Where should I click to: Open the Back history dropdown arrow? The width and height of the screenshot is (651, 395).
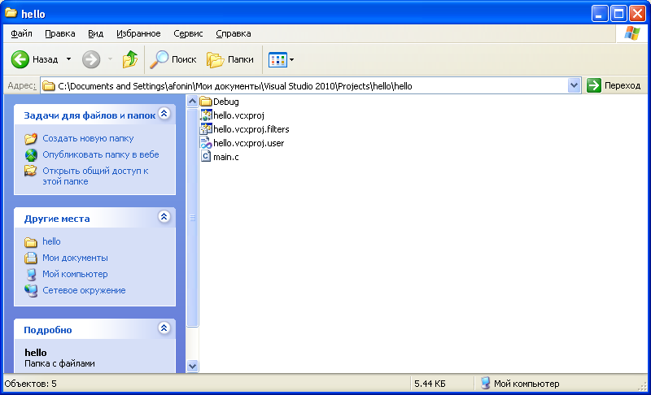68,59
